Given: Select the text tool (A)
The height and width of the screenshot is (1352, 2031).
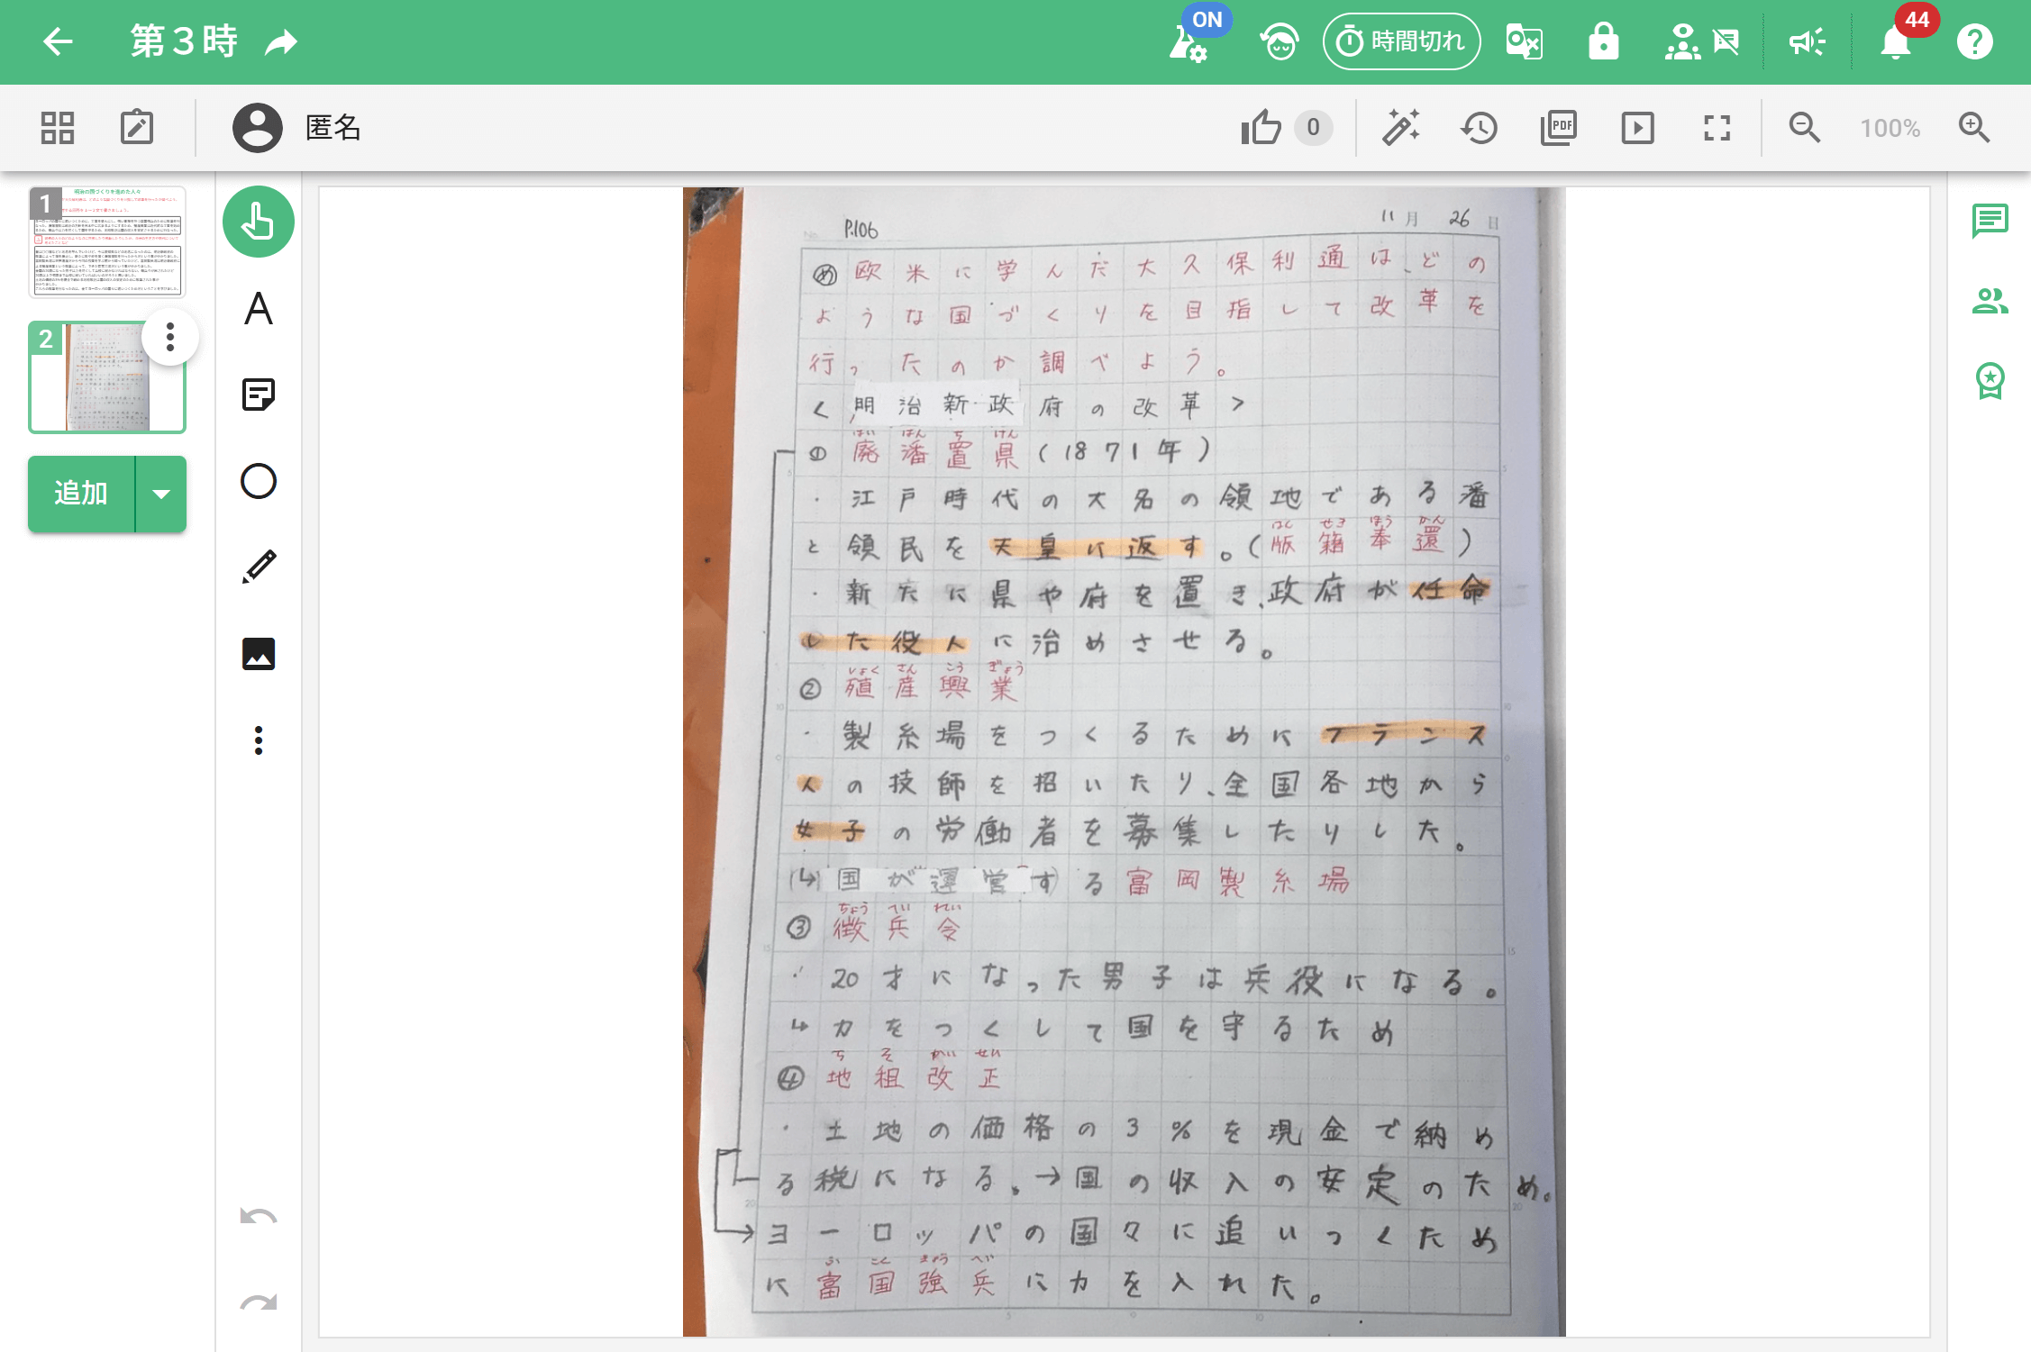Looking at the screenshot, I should click(259, 309).
